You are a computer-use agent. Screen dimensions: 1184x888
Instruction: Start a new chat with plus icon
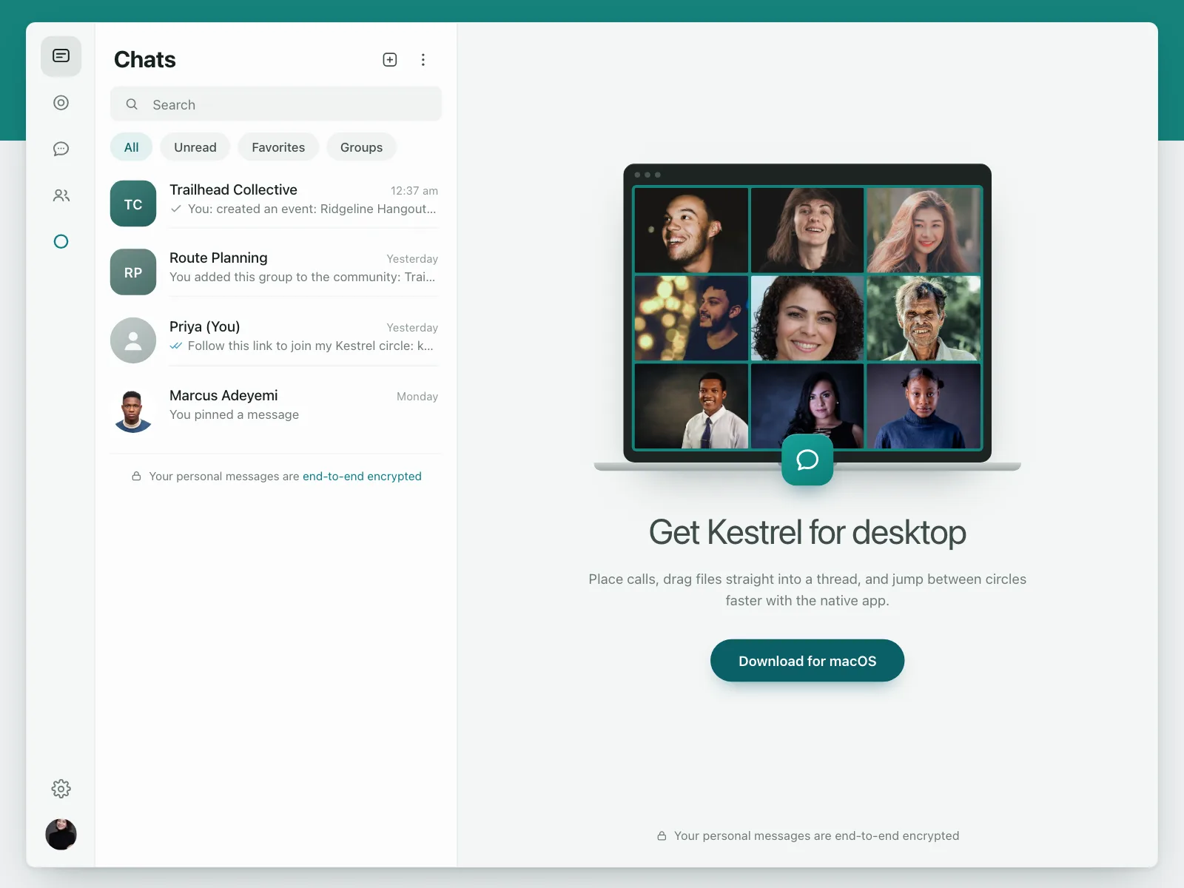[390, 60]
